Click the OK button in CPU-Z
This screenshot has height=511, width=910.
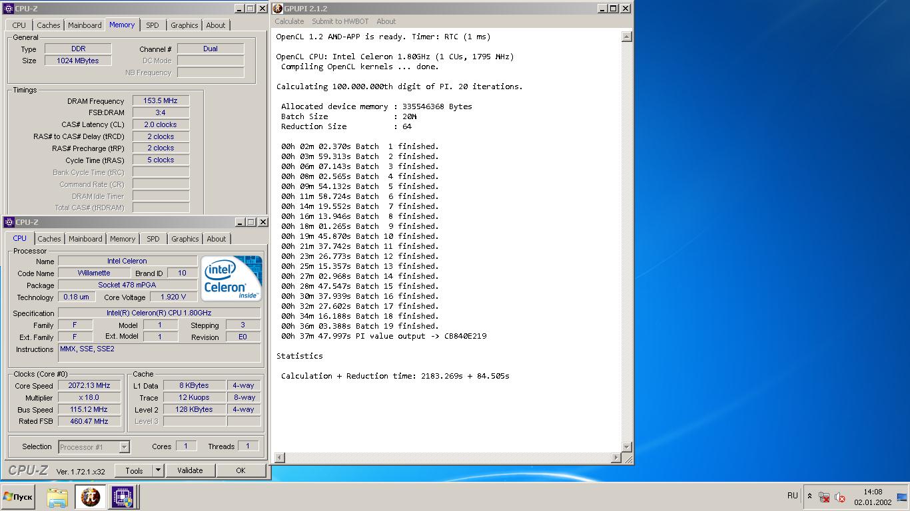(x=240, y=470)
